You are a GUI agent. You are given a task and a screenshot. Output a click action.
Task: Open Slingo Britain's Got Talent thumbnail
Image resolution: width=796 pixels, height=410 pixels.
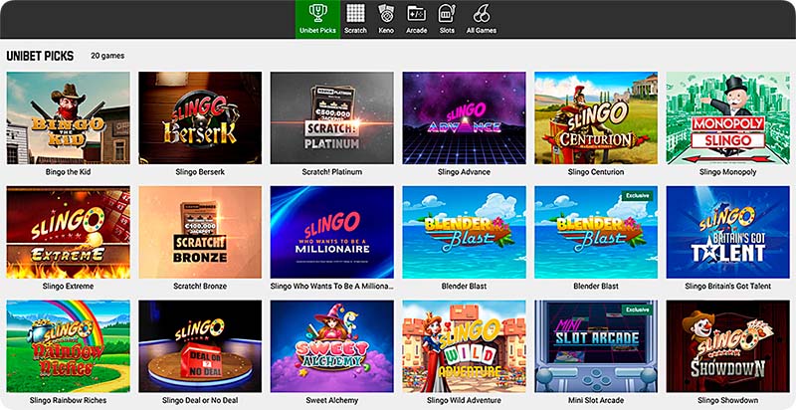[x=728, y=232]
